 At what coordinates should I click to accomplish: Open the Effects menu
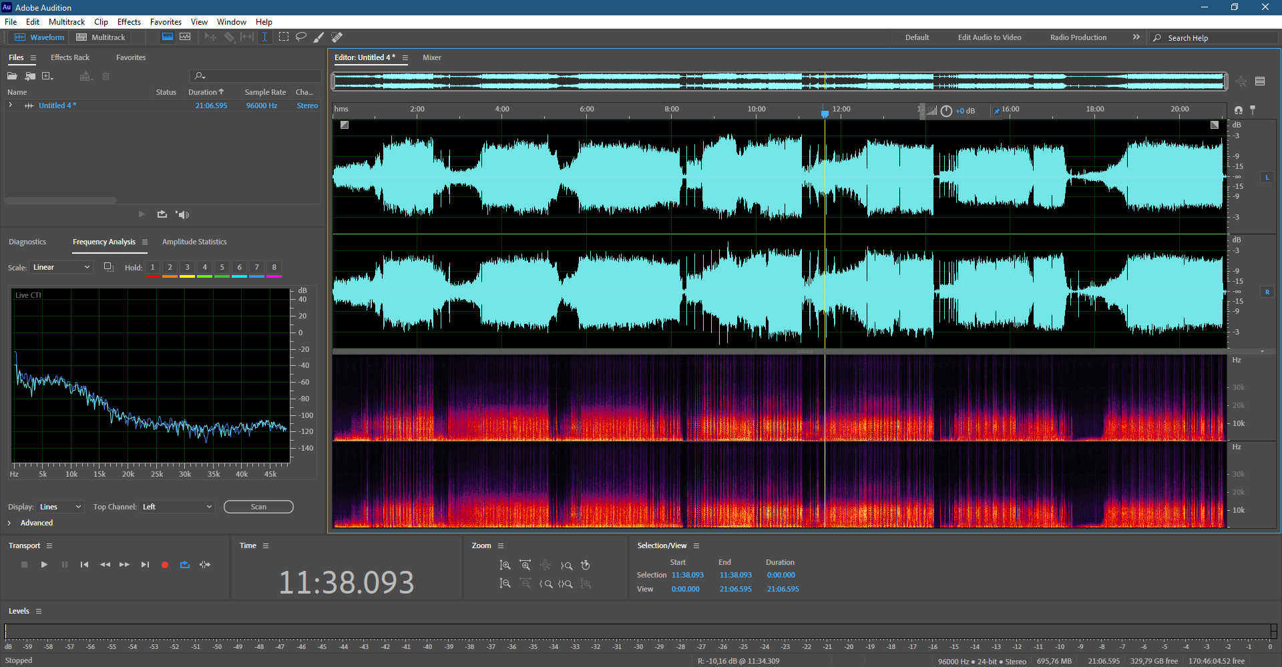click(129, 21)
